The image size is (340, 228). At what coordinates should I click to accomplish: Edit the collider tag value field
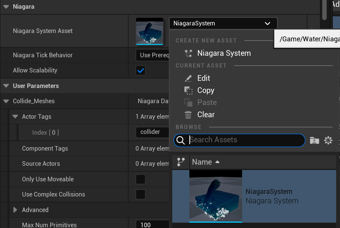click(153, 132)
